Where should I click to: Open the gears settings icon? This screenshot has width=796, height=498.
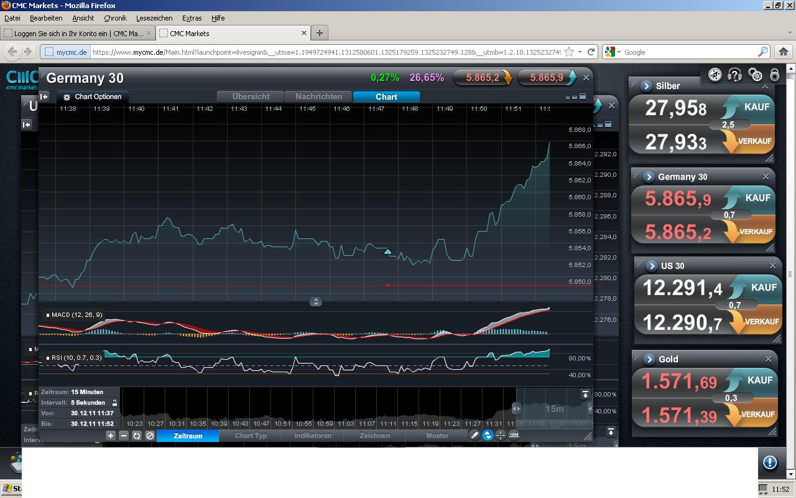pyautogui.click(x=755, y=75)
